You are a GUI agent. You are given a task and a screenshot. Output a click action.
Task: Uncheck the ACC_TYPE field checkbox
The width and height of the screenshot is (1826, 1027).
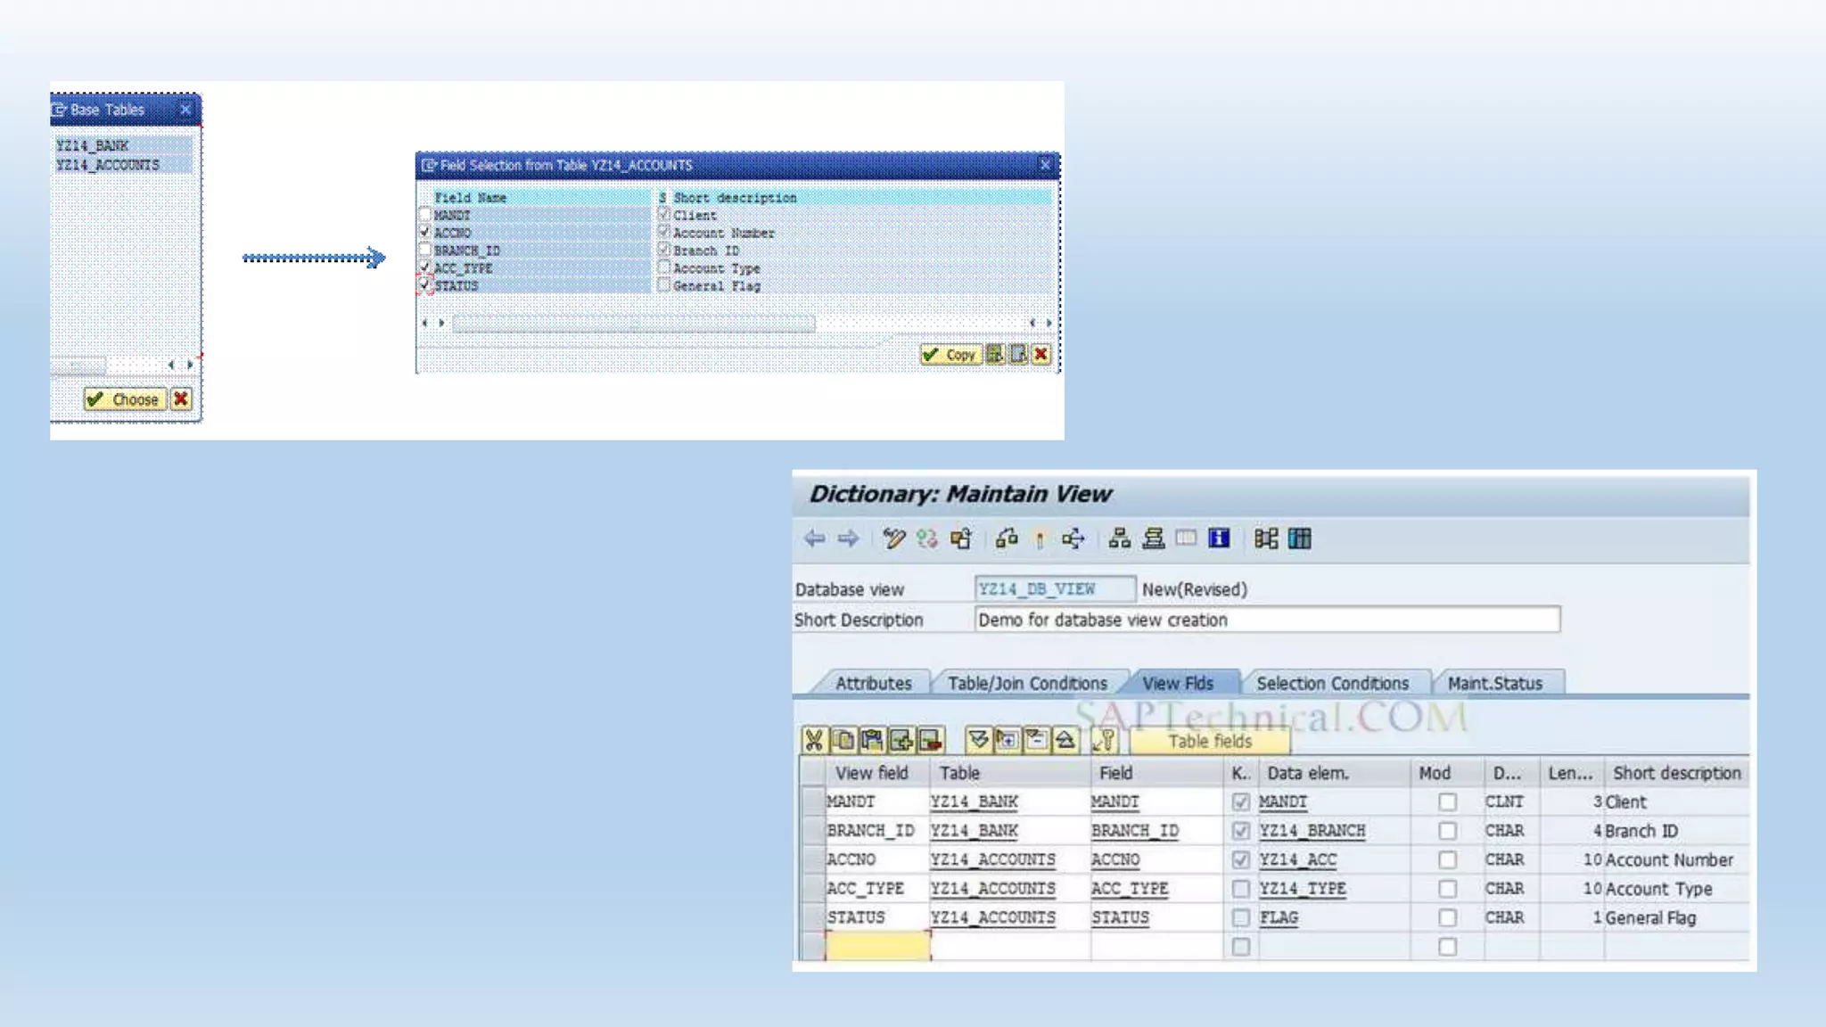(x=425, y=267)
